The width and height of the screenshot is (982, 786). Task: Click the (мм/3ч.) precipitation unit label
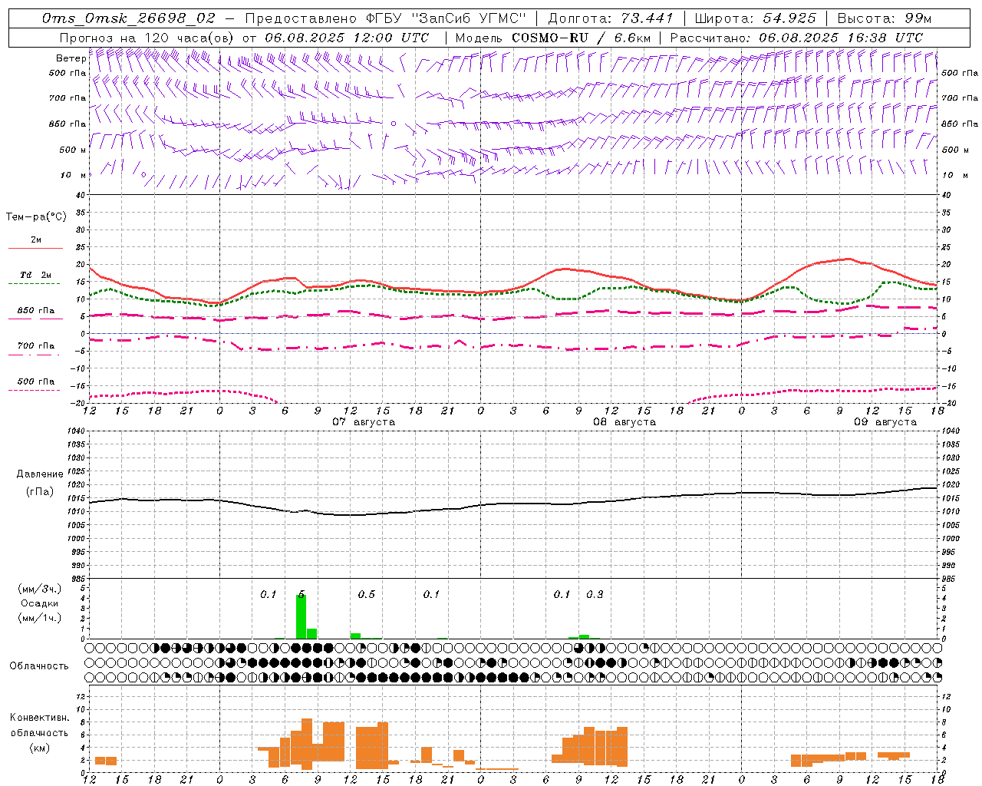(x=40, y=589)
